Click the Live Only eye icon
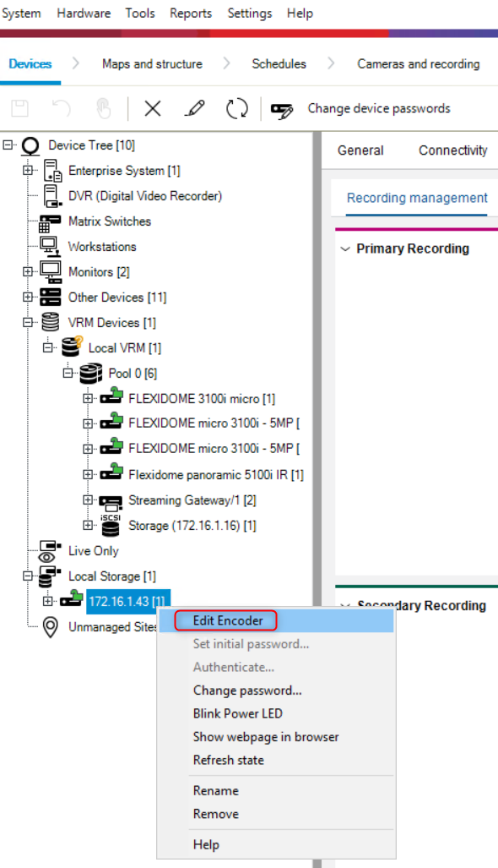This screenshot has height=868, width=498. point(50,551)
